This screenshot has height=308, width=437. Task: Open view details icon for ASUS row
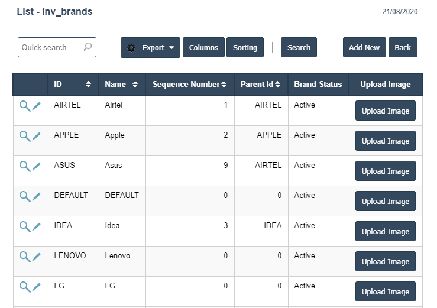coord(24,166)
